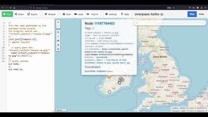The height and width of the screenshot is (117, 208).
Task: Click the manual bbox selection icon
Action: click(x=58, y=41)
